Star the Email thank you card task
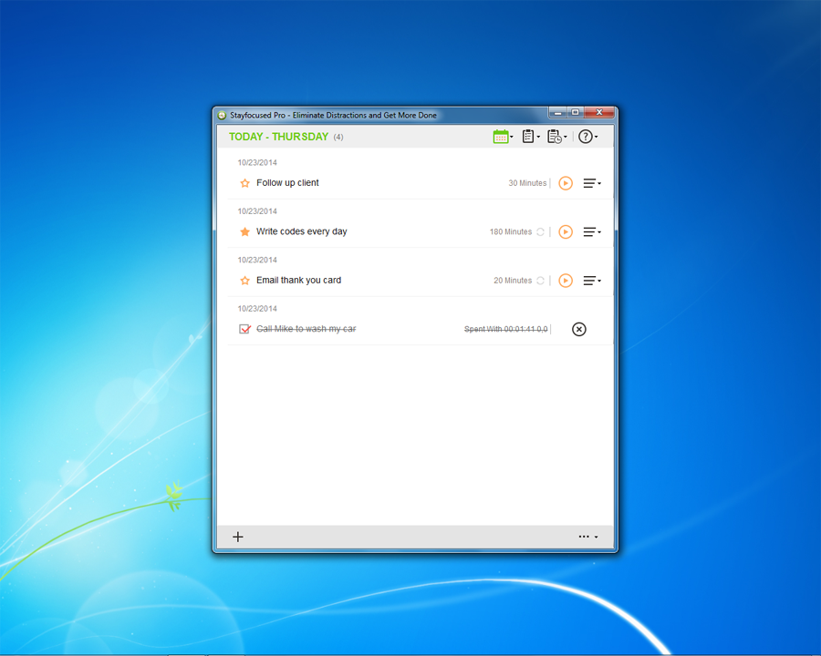The width and height of the screenshot is (821, 656). point(244,281)
